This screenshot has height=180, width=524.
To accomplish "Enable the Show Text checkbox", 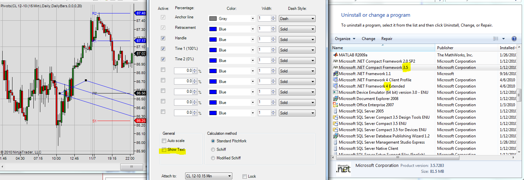I will (x=164, y=150).
